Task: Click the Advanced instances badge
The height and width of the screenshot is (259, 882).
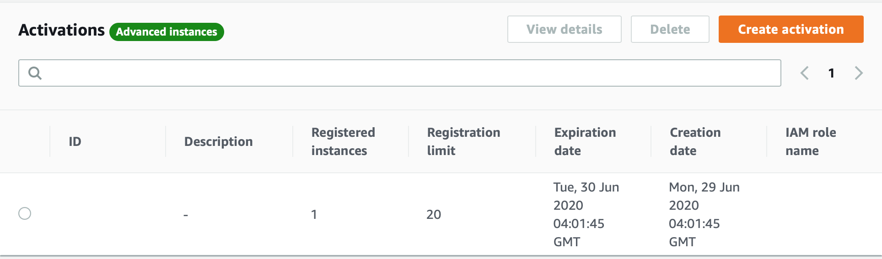Action: [x=167, y=32]
